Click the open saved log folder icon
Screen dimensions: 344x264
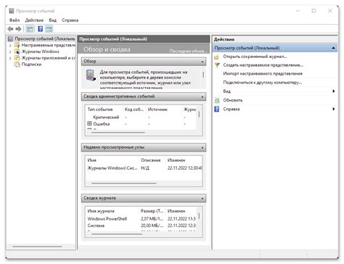click(217, 57)
